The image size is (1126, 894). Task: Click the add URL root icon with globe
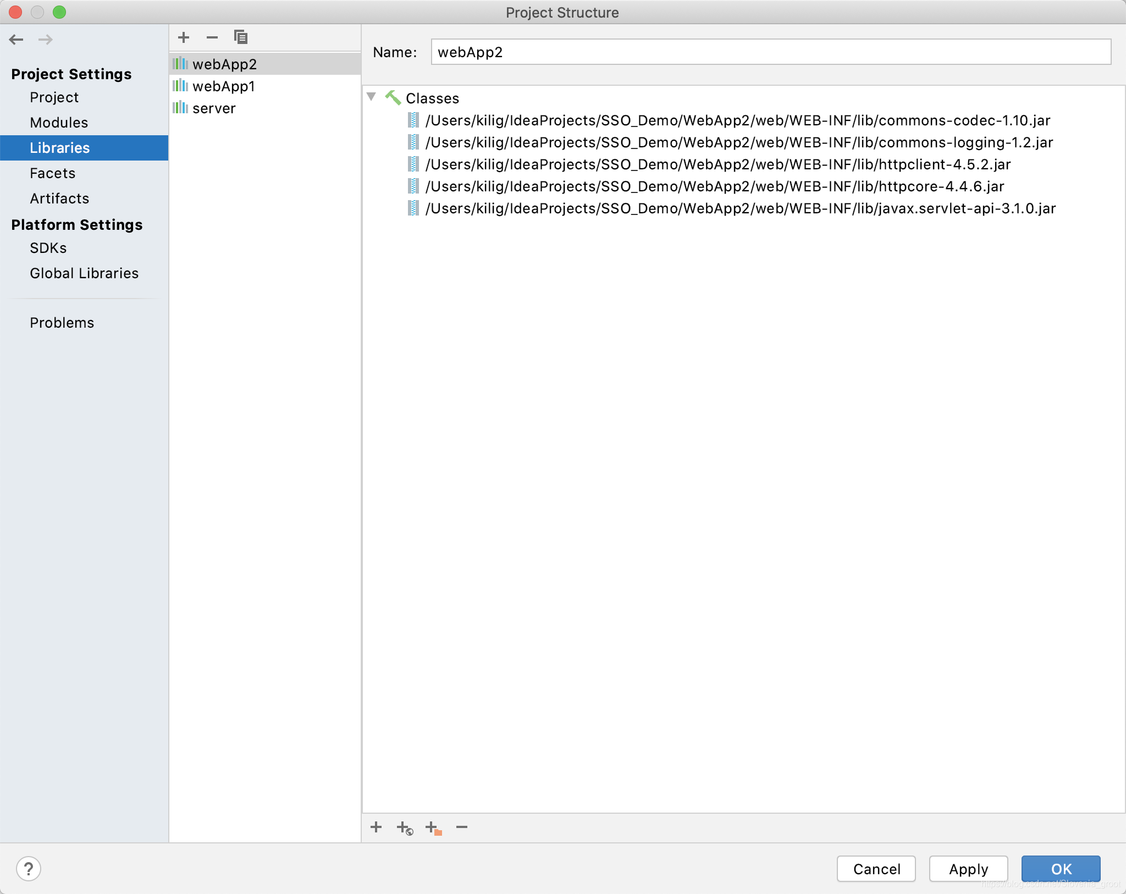point(405,828)
